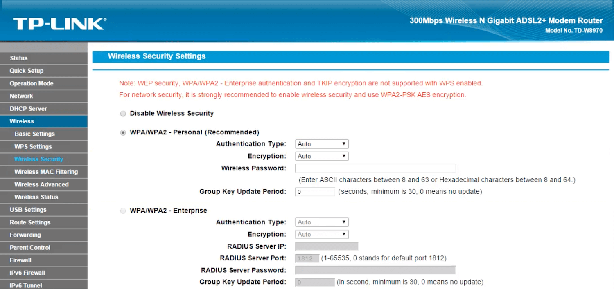Open Wireless Basic Settings submenu
The width and height of the screenshot is (614, 289).
(x=34, y=134)
